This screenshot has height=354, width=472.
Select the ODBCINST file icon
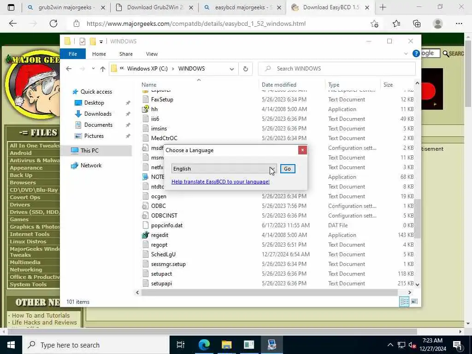145,216
